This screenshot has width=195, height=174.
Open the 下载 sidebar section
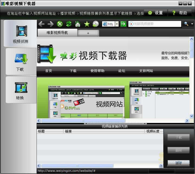click(x=20, y=62)
